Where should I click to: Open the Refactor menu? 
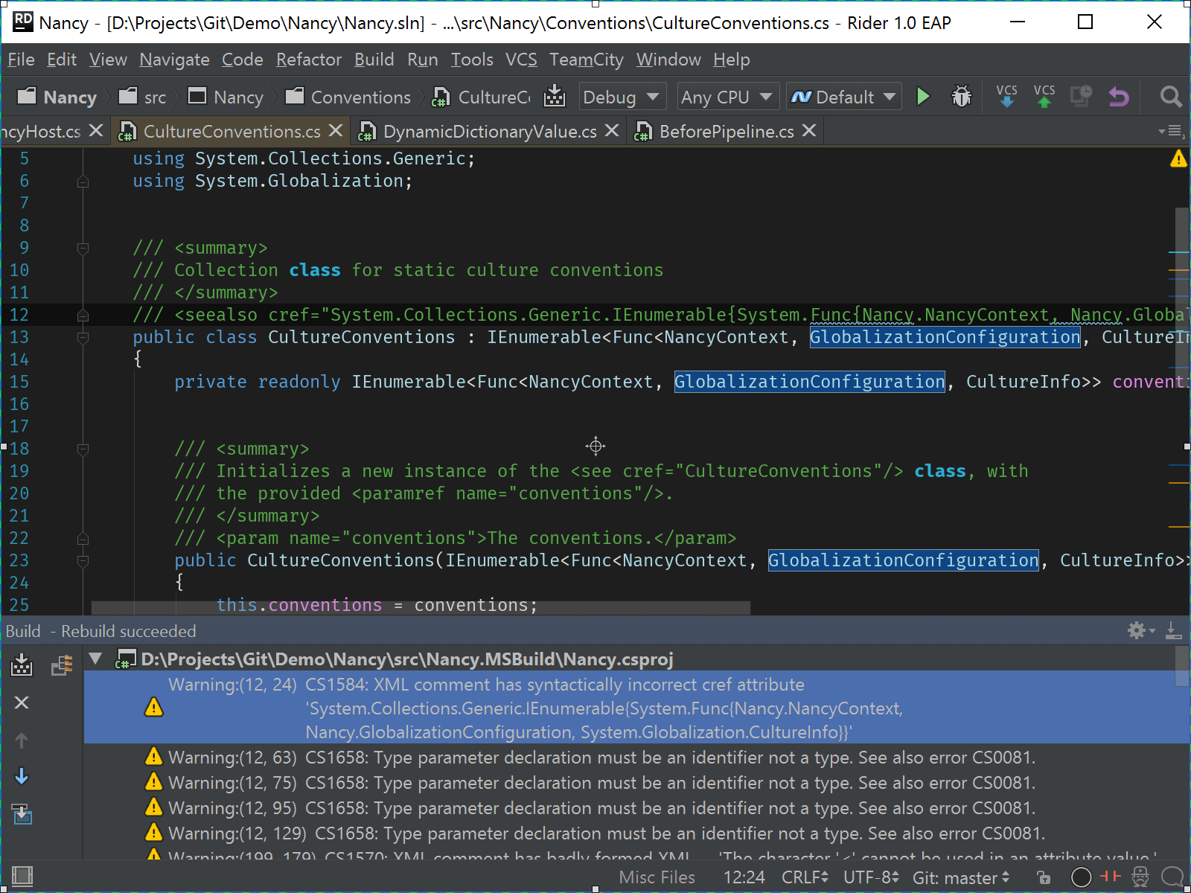tap(309, 60)
